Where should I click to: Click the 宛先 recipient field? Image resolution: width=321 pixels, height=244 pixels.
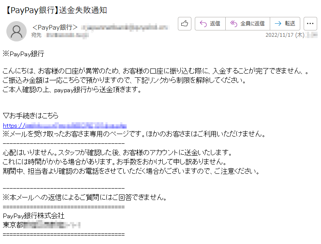point(60,36)
